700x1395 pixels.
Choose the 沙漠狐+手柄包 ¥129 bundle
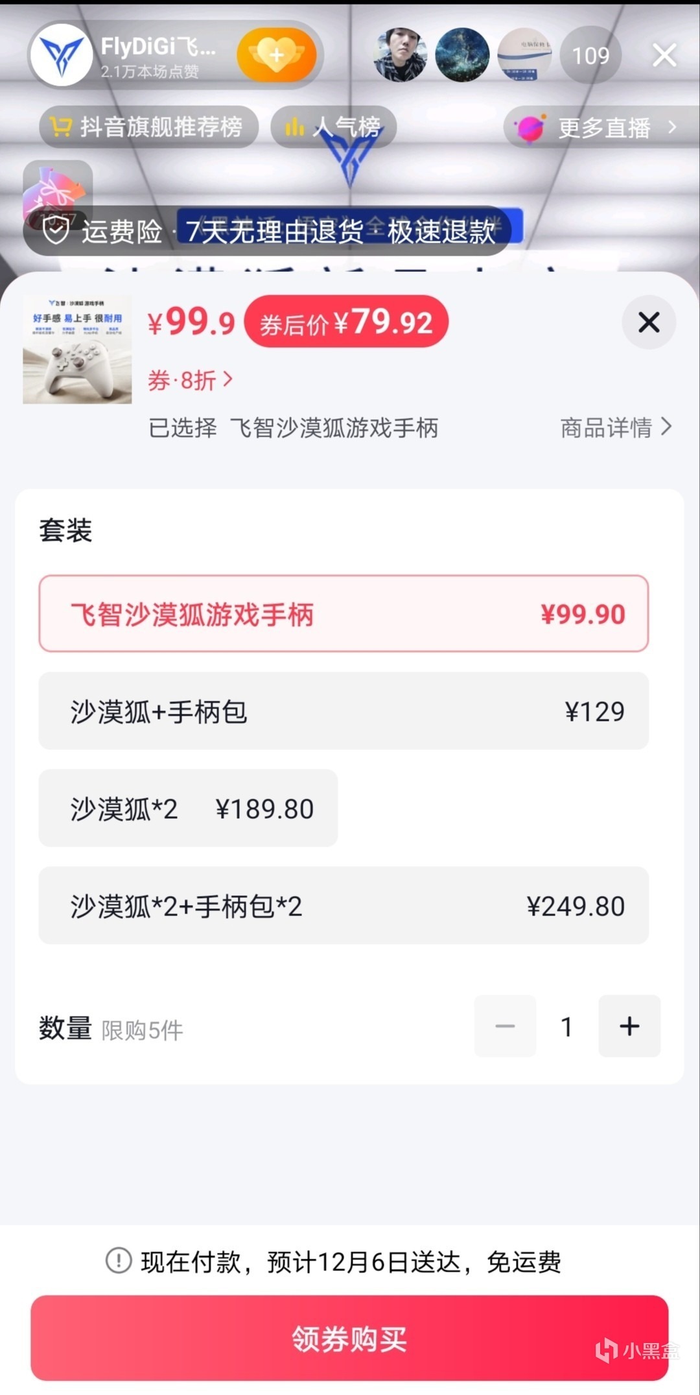coord(344,711)
